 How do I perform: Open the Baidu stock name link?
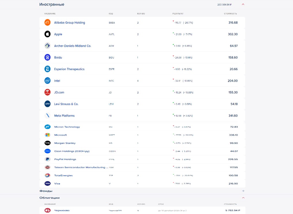point(58,57)
